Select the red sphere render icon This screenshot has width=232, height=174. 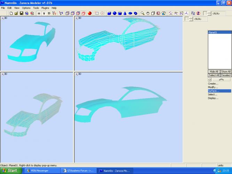pyautogui.click(x=89, y=13)
